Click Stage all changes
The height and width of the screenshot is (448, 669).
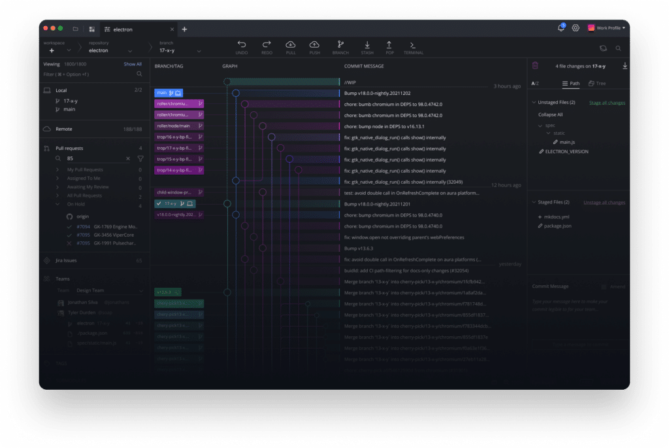tap(607, 103)
